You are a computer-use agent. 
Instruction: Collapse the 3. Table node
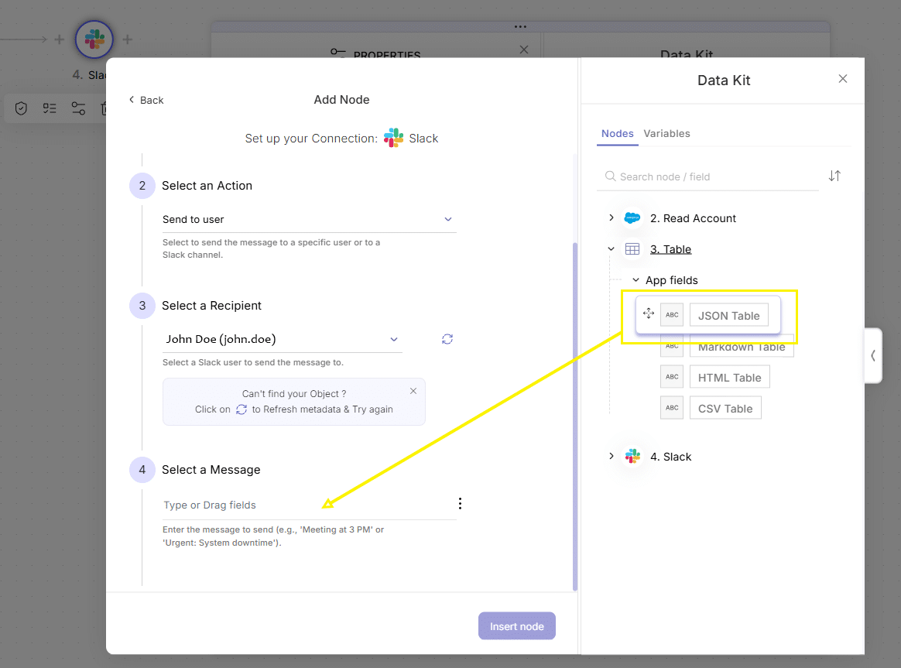tap(612, 248)
